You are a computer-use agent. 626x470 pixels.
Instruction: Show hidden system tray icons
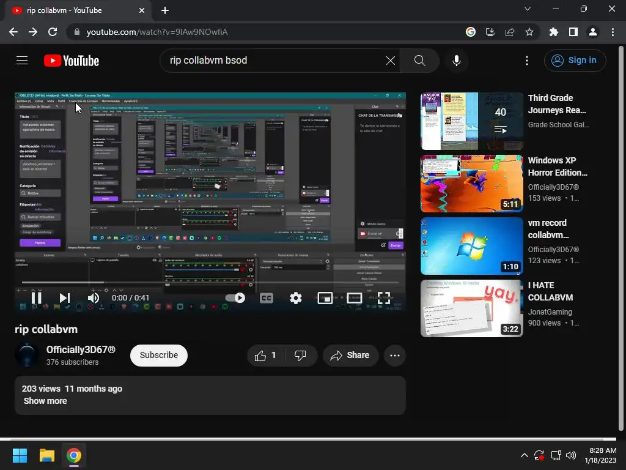click(524, 455)
